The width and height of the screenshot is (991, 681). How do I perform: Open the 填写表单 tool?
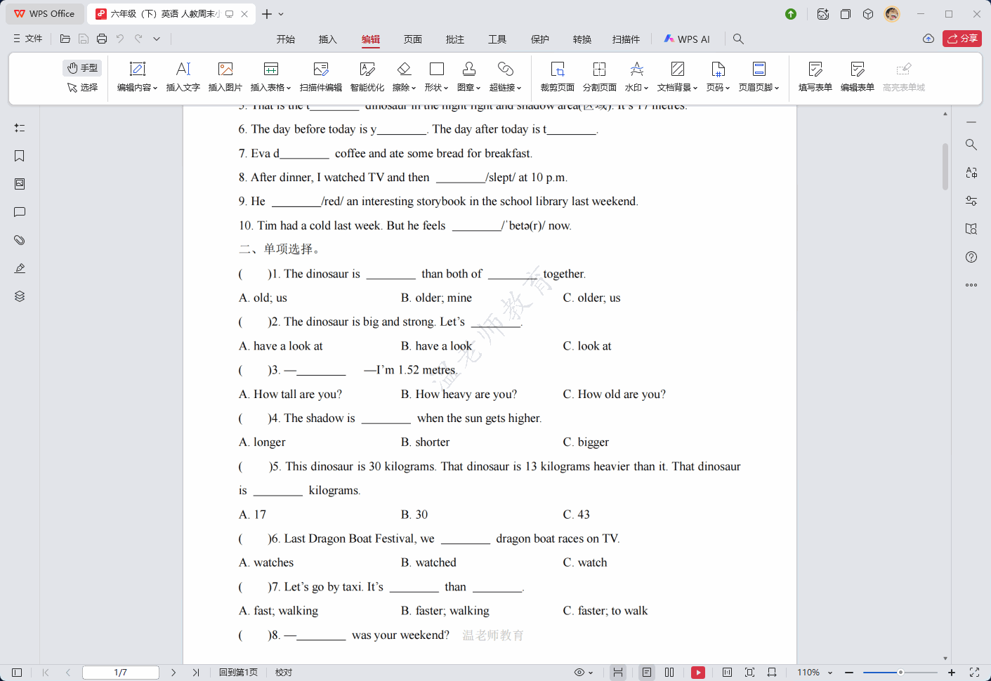815,76
